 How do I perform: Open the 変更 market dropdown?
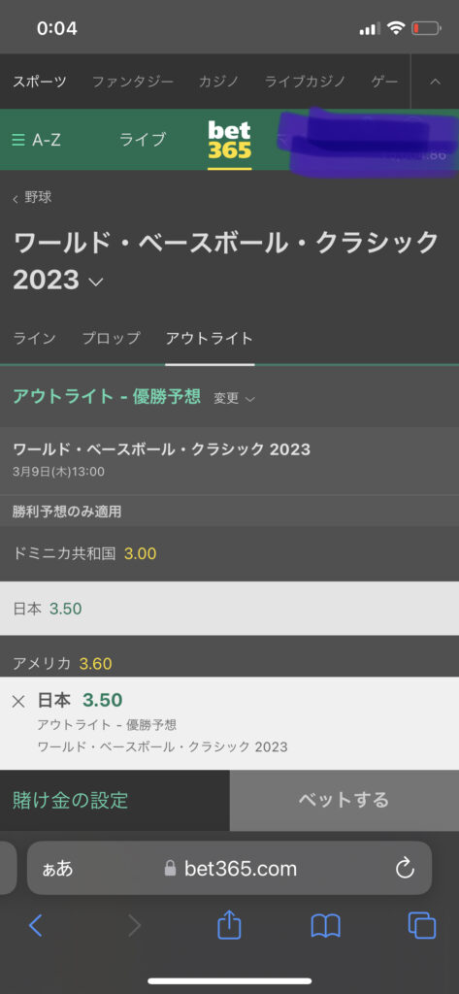pyautogui.click(x=234, y=398)
